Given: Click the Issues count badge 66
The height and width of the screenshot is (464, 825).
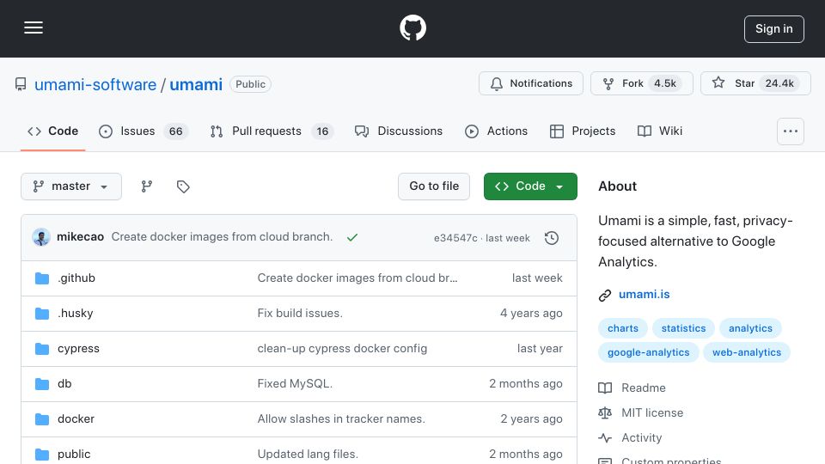Looking at the screenshot, I should tap(175, 131).
